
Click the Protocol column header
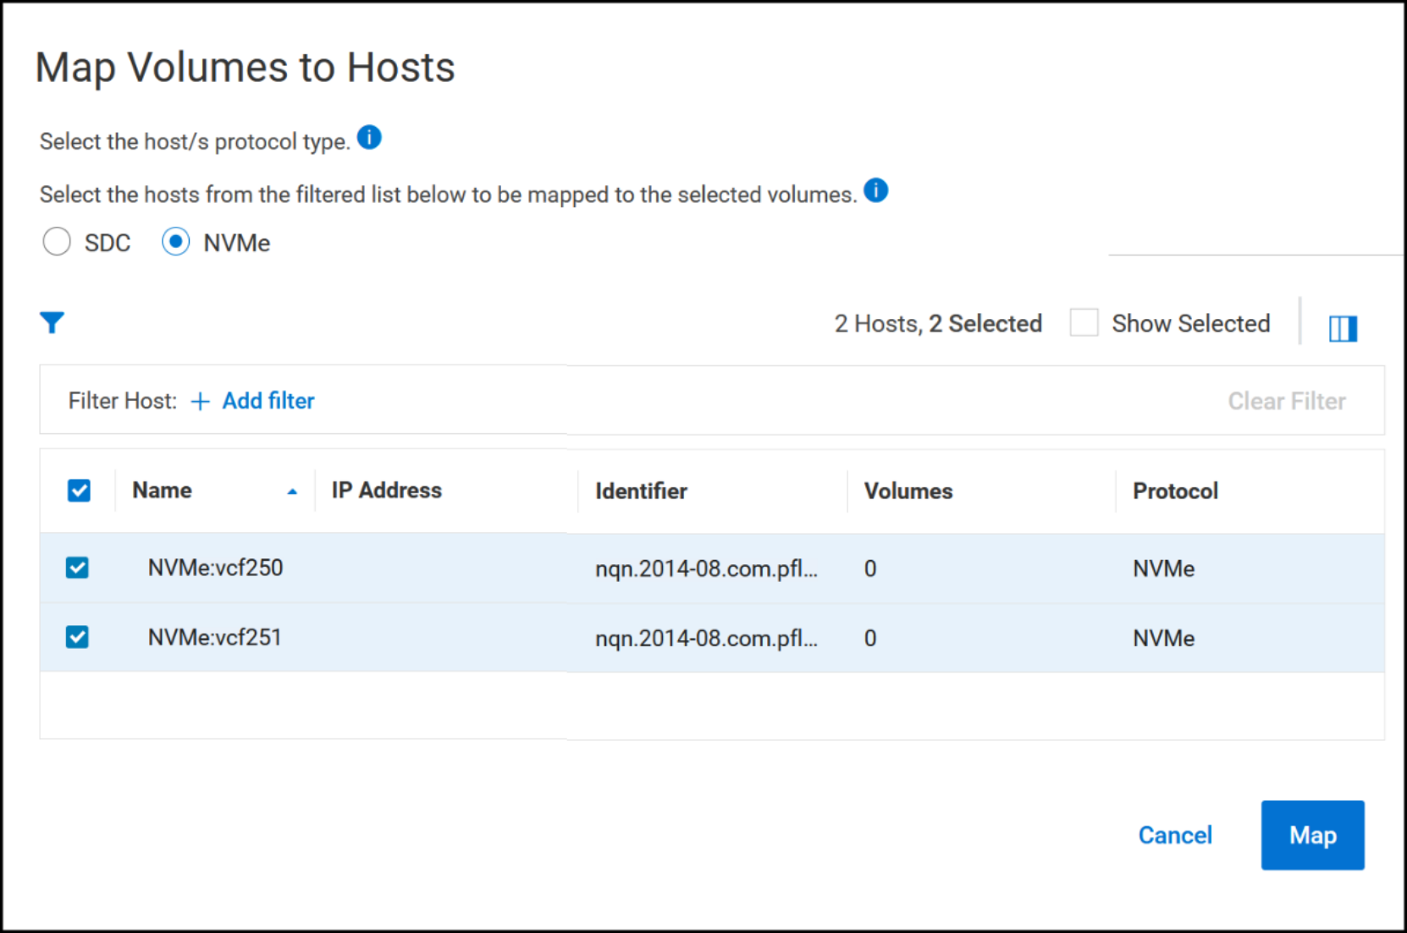tap(1175, 491)
